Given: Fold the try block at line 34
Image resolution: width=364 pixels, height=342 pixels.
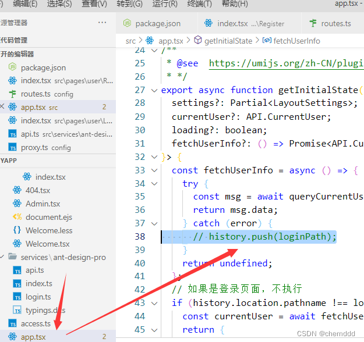Looking at the screenshot, I should 154,184.
